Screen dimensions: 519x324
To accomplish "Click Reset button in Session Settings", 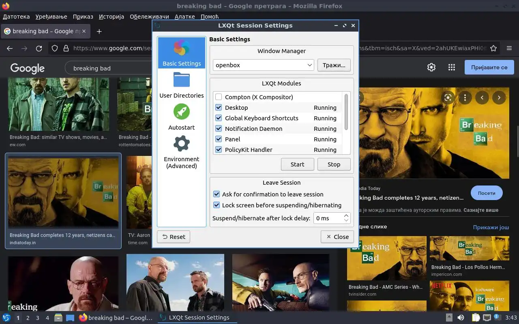I will tap(174, 237).
